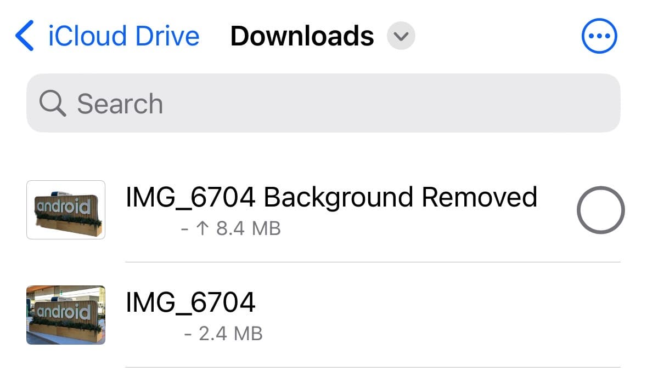The width and height of the screenshot is (647, 378).
Task: Click the magnifying glass search icon
Action: [x=52, y=104]
